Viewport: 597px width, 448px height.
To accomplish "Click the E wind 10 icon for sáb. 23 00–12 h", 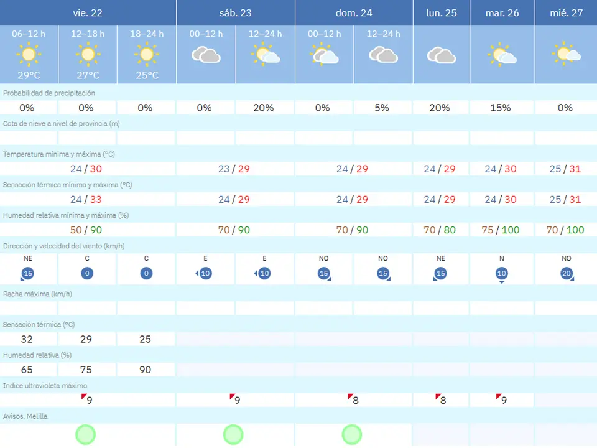I will coord(204,273).
